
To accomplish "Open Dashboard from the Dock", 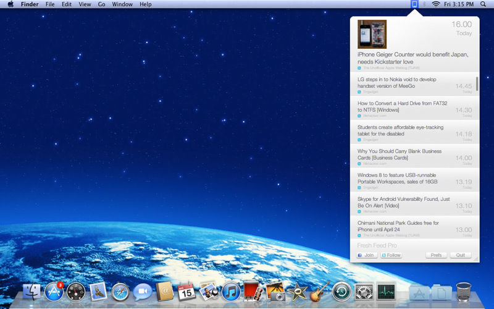I will pyautogui.click(x=76, y=292).
